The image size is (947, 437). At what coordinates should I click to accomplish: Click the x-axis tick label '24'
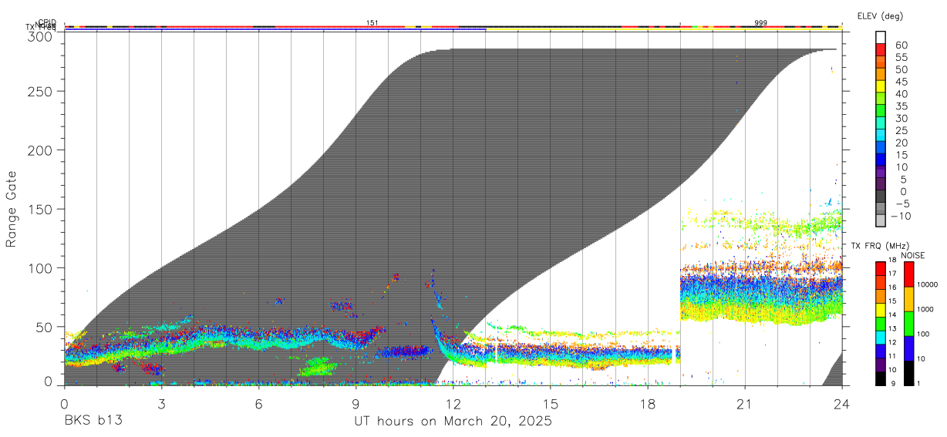tap(841, 404)
